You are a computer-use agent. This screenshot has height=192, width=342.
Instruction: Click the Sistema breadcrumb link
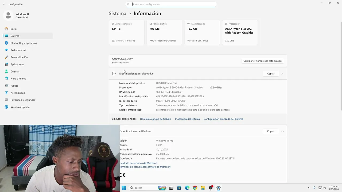coord(117,13)
